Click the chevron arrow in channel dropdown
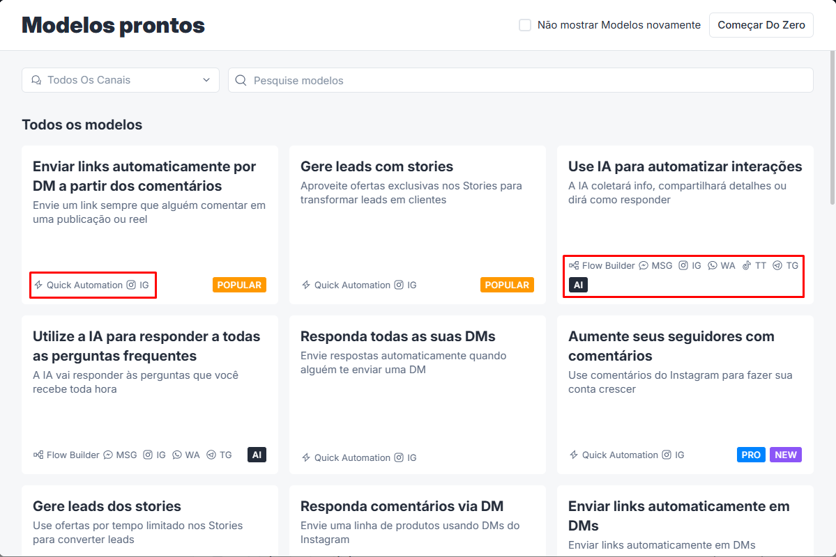The image size is (836, 557). (206, 80)
